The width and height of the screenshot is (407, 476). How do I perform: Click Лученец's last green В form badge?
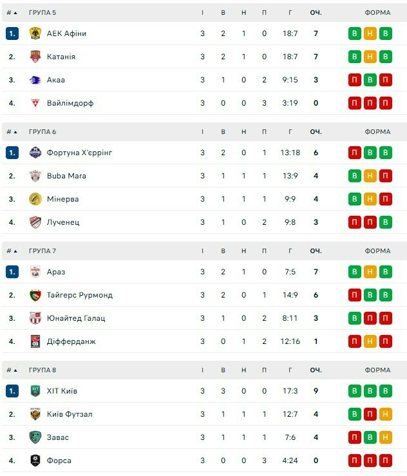click(x=385, y=222)
